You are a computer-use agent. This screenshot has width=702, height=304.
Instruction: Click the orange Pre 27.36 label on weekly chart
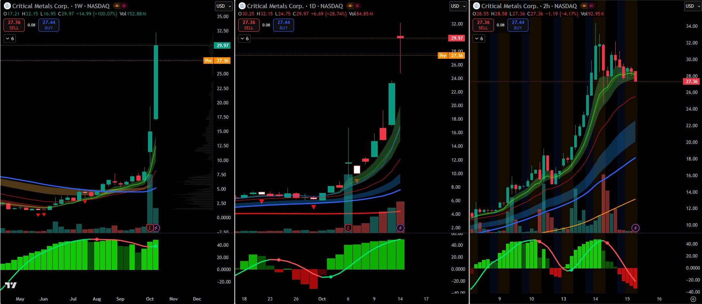click(x=217, y=61)
